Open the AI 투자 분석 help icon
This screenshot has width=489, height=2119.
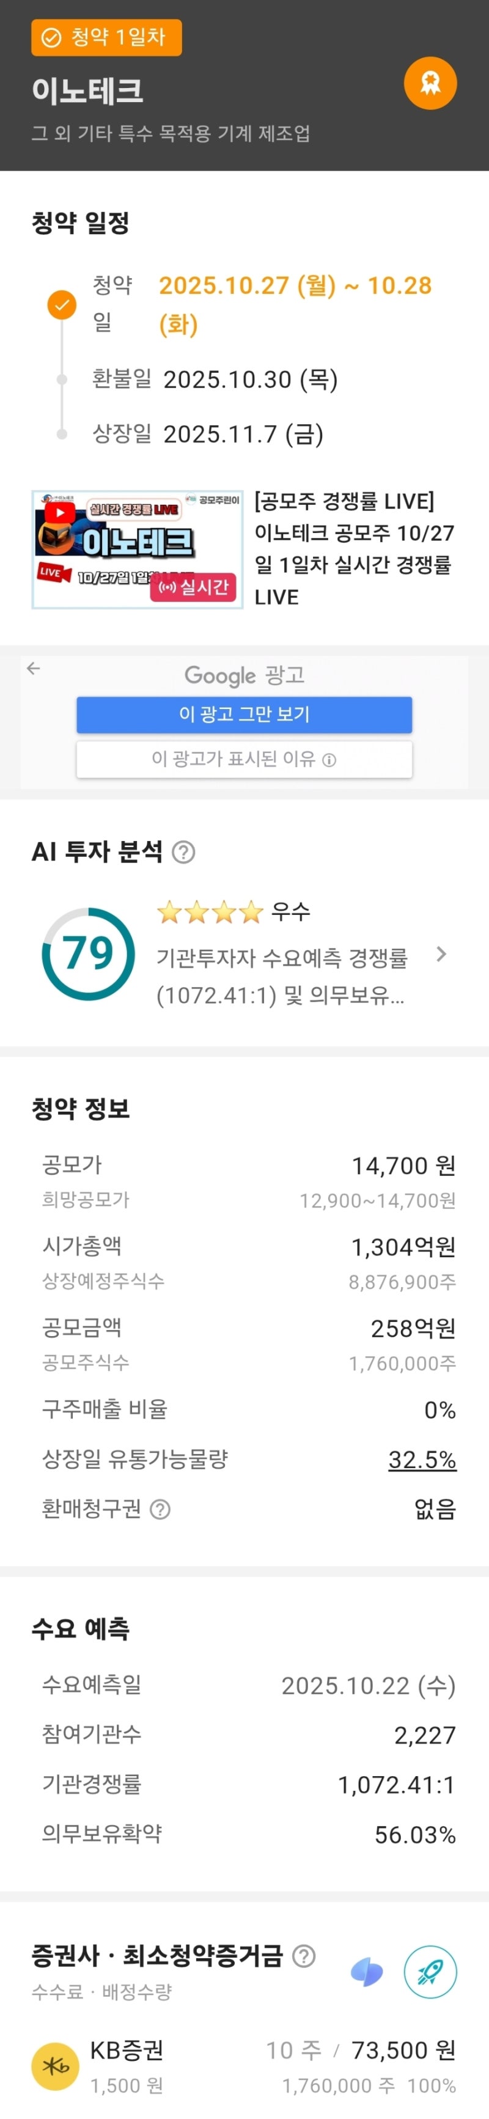coord(183,852)
